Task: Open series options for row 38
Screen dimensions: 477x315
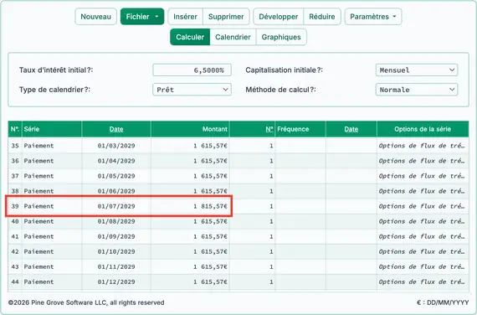Action: pos(423,191)
